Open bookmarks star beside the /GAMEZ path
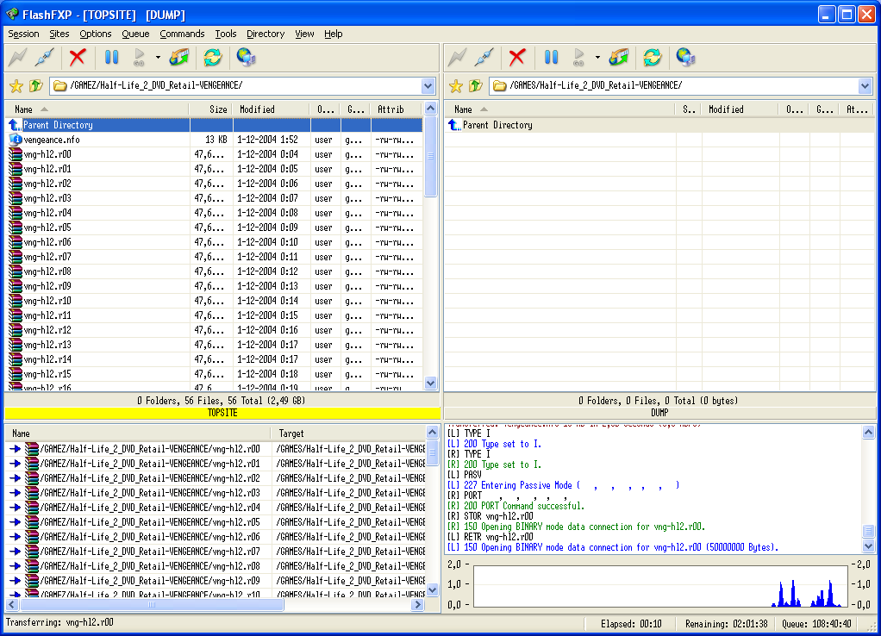 click(x=16, y=86)
